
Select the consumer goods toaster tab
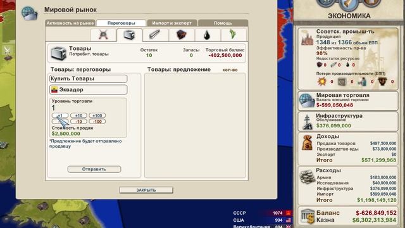tap(129, 35)
